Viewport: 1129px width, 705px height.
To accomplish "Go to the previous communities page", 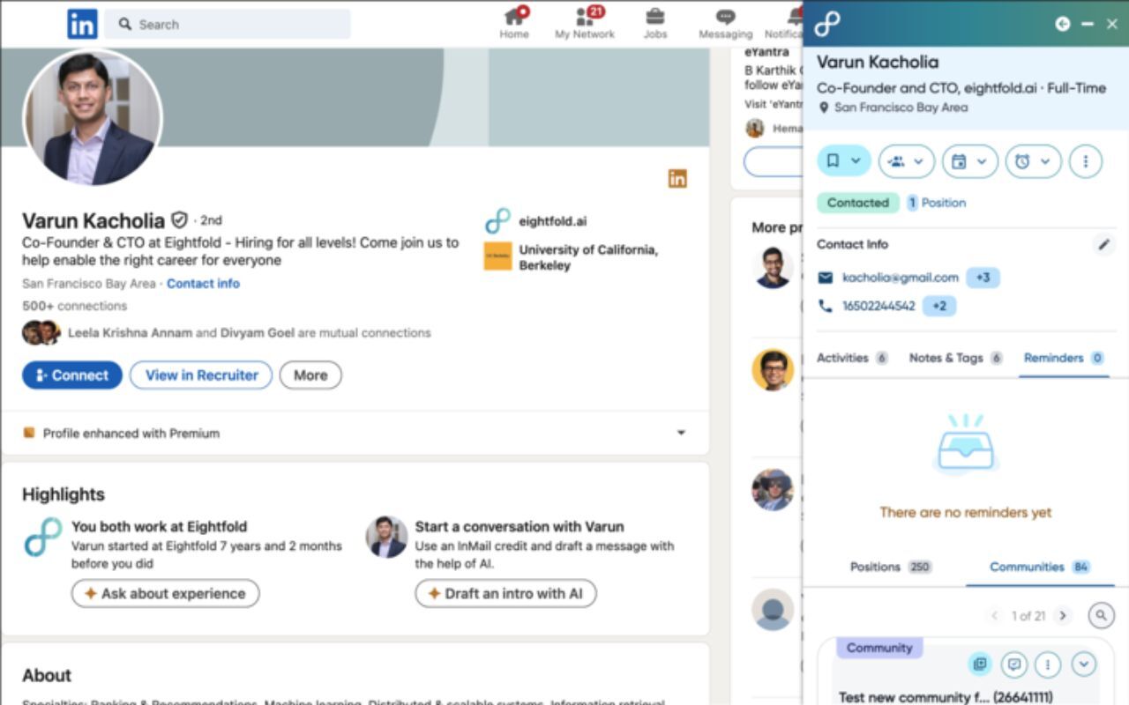I will tap(995, 615).
